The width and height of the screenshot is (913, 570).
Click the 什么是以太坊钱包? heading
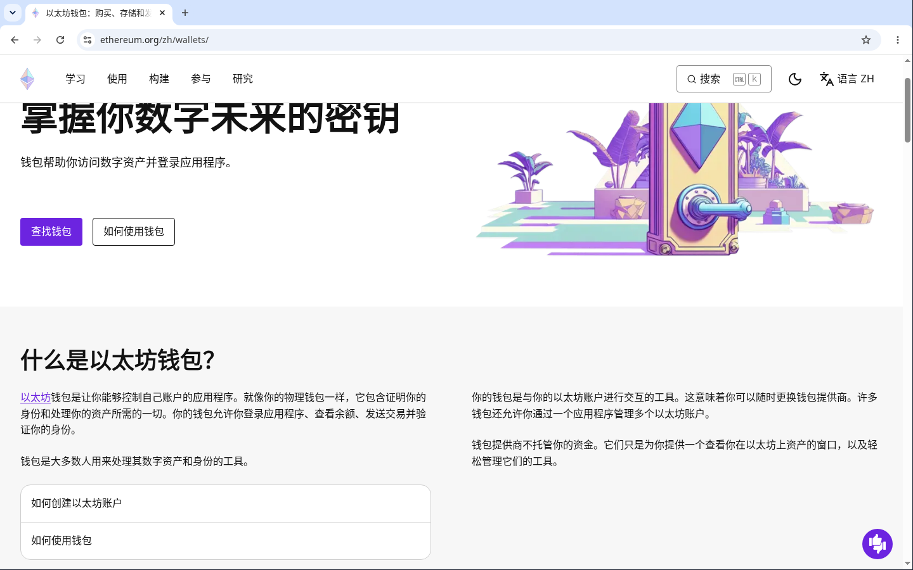tap(118, 360)
